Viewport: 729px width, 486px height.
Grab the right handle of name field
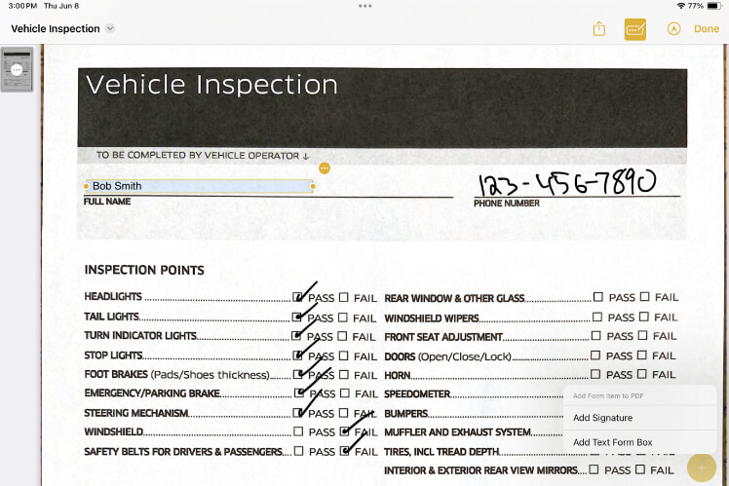pos(313,186)
